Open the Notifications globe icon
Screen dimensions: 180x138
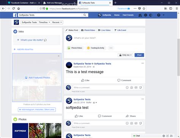point(151,15)
